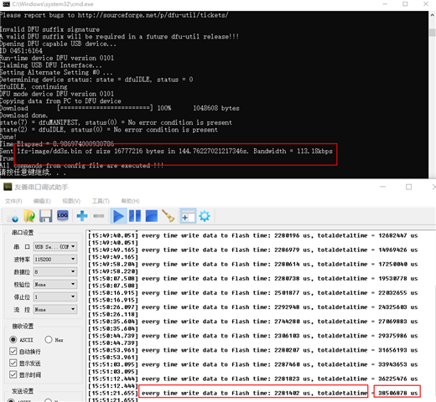Click the blue plus icon
This screenshot has height=402, width=436.
[x=82, y=216]
